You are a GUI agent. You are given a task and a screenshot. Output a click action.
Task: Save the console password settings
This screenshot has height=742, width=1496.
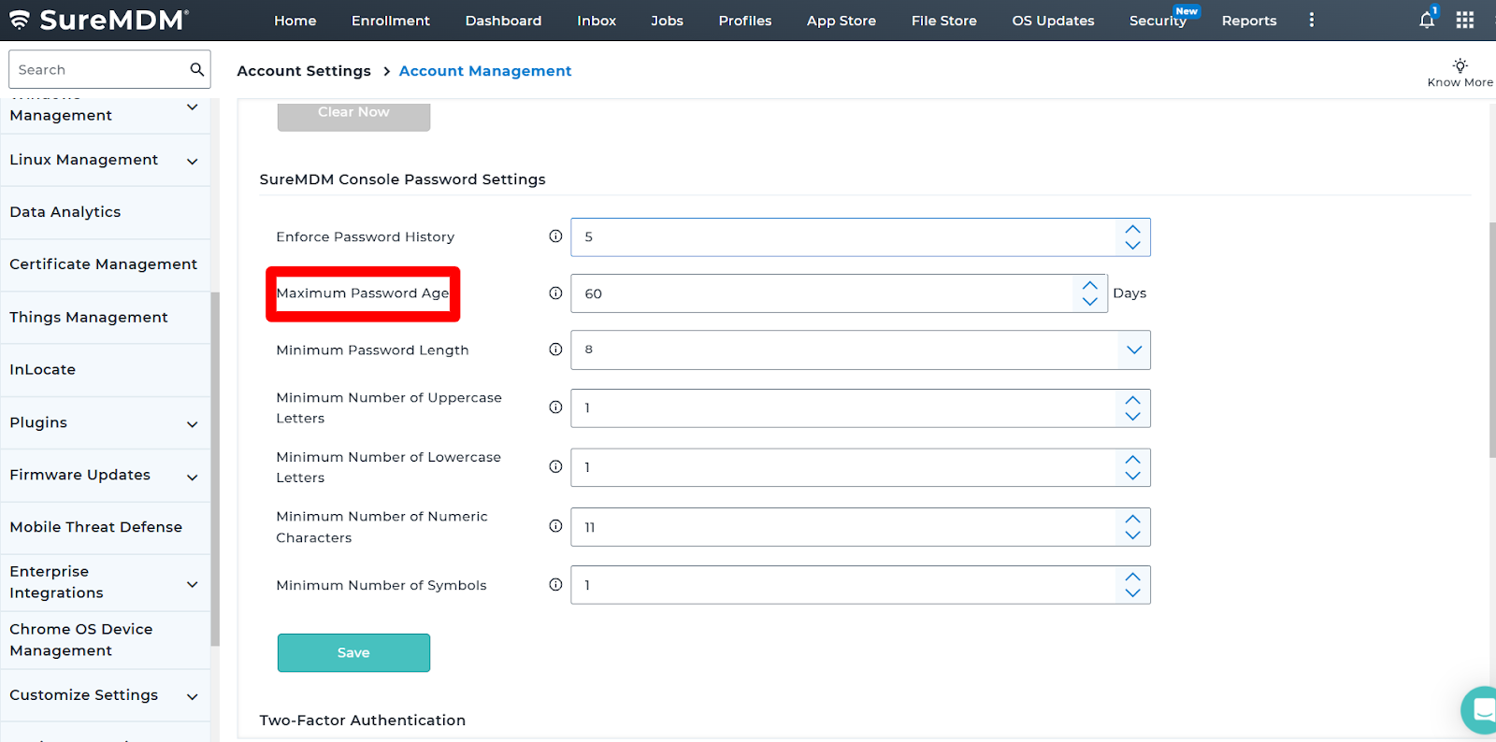point(353,652)
